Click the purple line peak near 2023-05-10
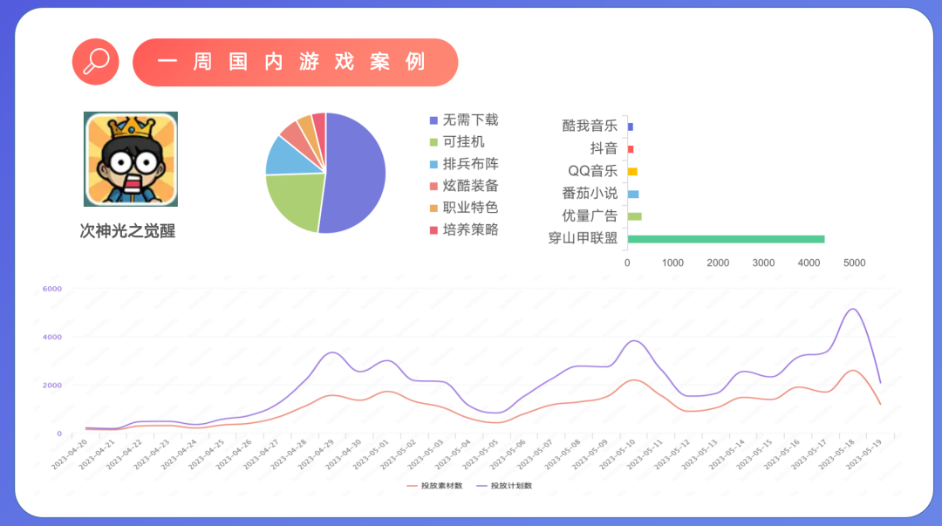Viewport: 942px width, 526px height. (634, 341)
